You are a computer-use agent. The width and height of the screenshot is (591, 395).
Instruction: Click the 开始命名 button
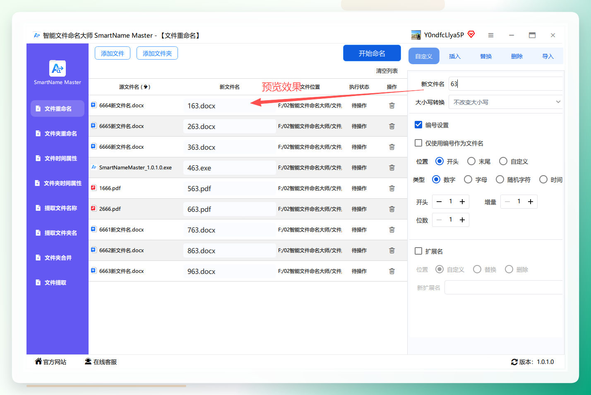pos(372,53)
